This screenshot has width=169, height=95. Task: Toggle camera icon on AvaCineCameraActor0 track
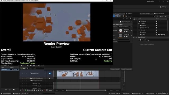pos(50,78)
